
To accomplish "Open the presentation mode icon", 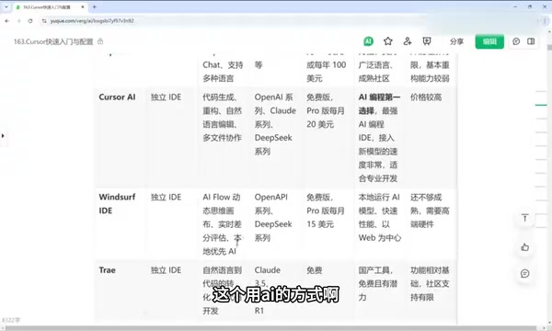I will 427,41.
